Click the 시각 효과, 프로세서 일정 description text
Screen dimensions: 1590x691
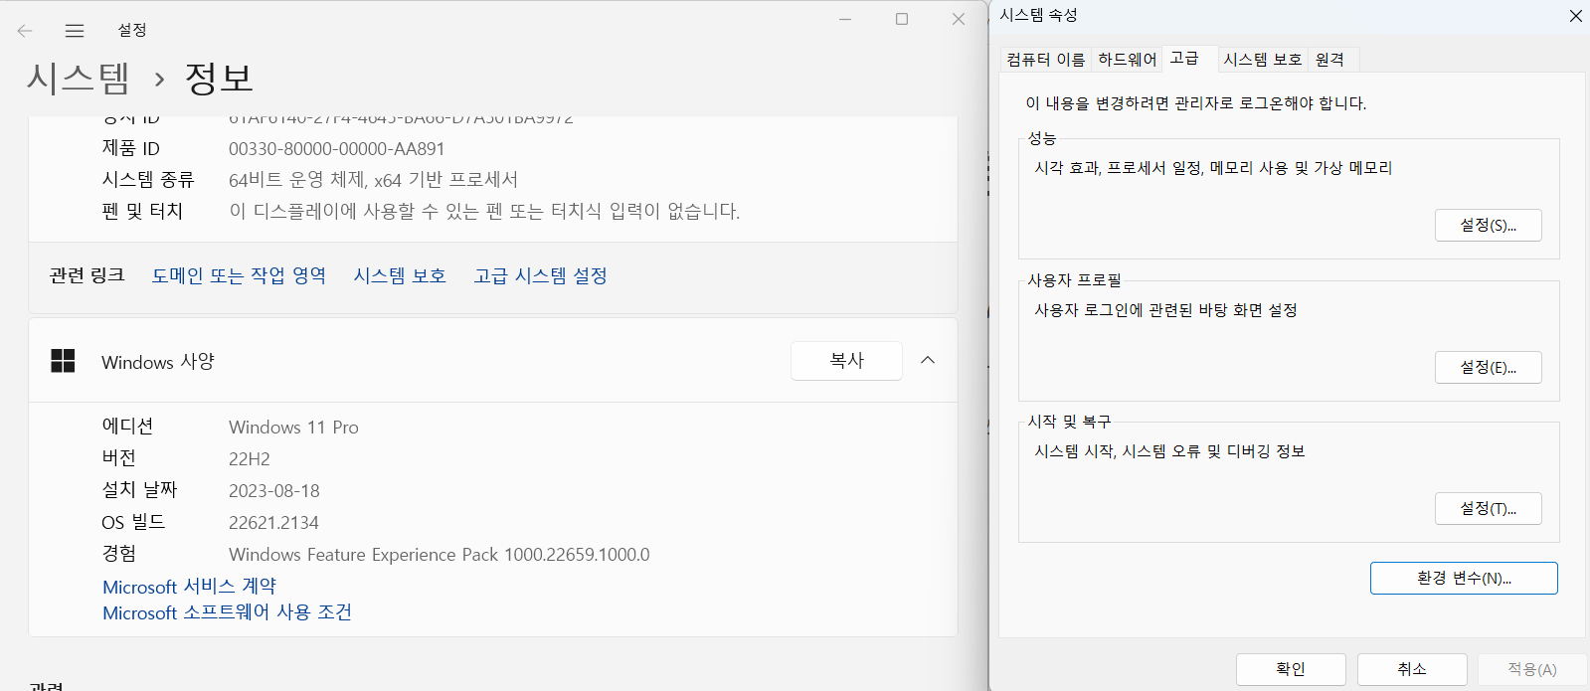[1213, 168]
